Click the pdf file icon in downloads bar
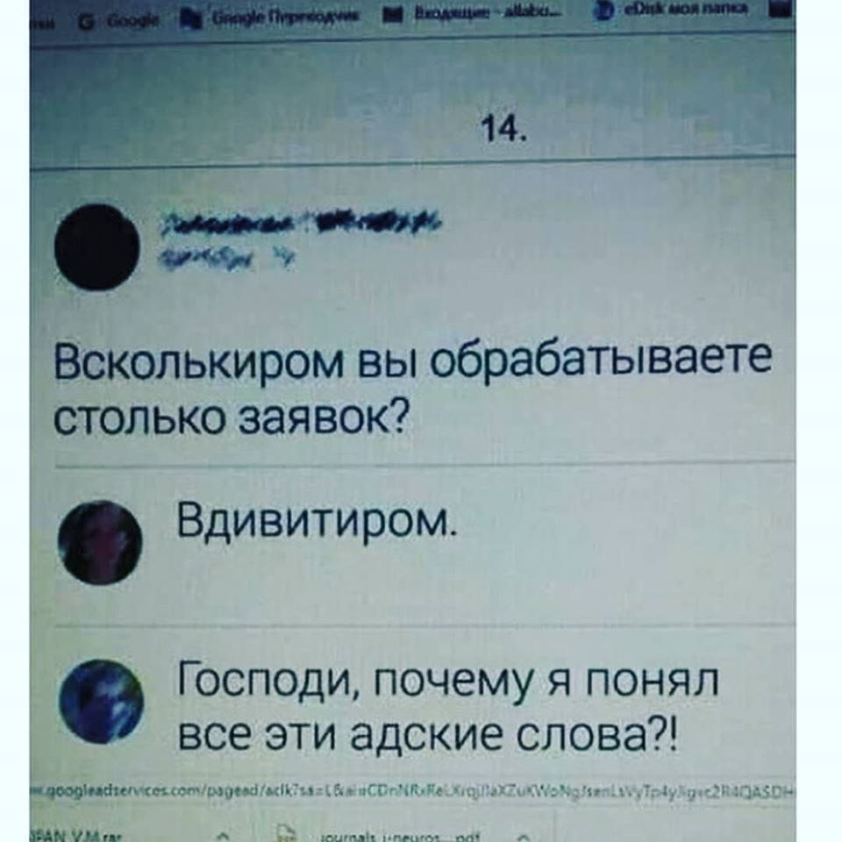 pos(286,834)
